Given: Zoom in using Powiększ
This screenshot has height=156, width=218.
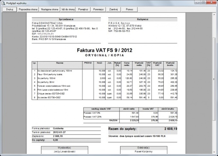Looking at the screenshot, I should click(x=83, y=9).
